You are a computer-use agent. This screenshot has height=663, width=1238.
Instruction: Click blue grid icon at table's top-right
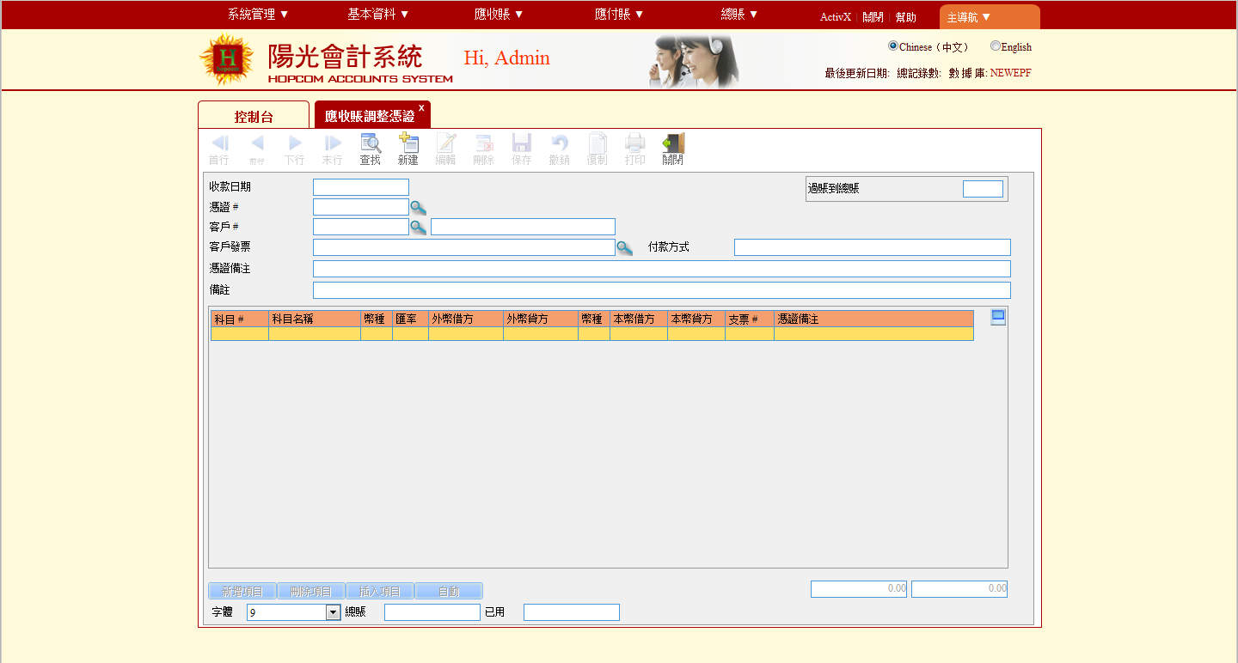point(998,318)
